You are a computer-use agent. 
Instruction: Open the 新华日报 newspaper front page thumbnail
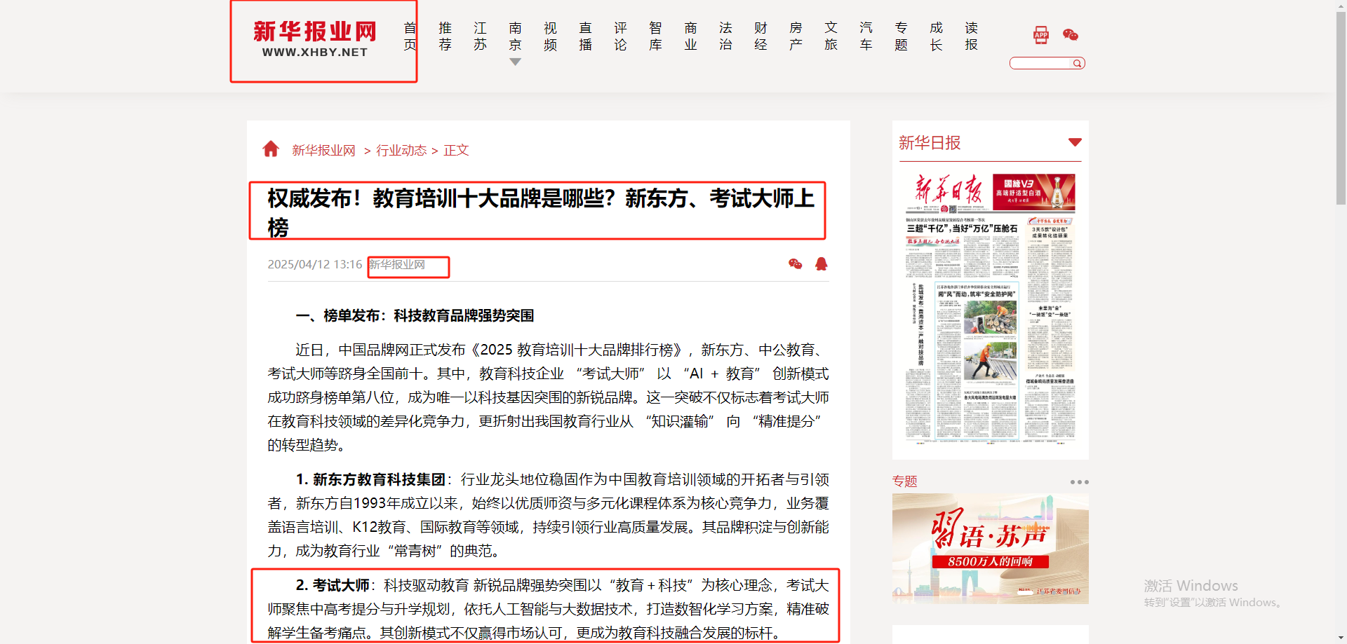pyautogui.click(x=990, y=308)
